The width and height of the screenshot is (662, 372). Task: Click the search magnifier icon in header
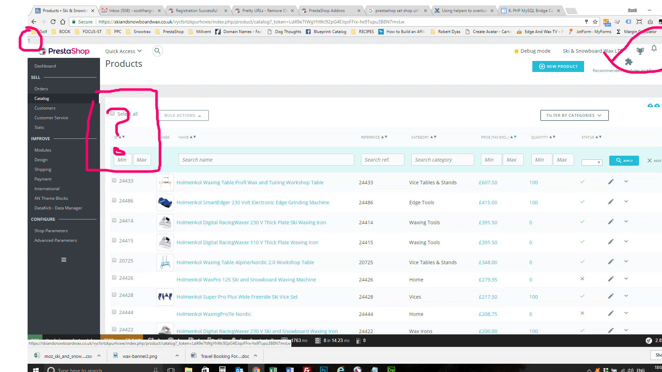pos(157,51)
